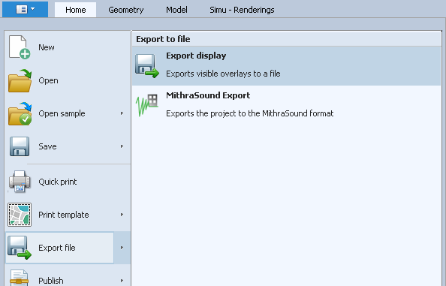The image size is (446, 286).
Task: Expand the Print template submenu arrow
Action: click(122, 215)
